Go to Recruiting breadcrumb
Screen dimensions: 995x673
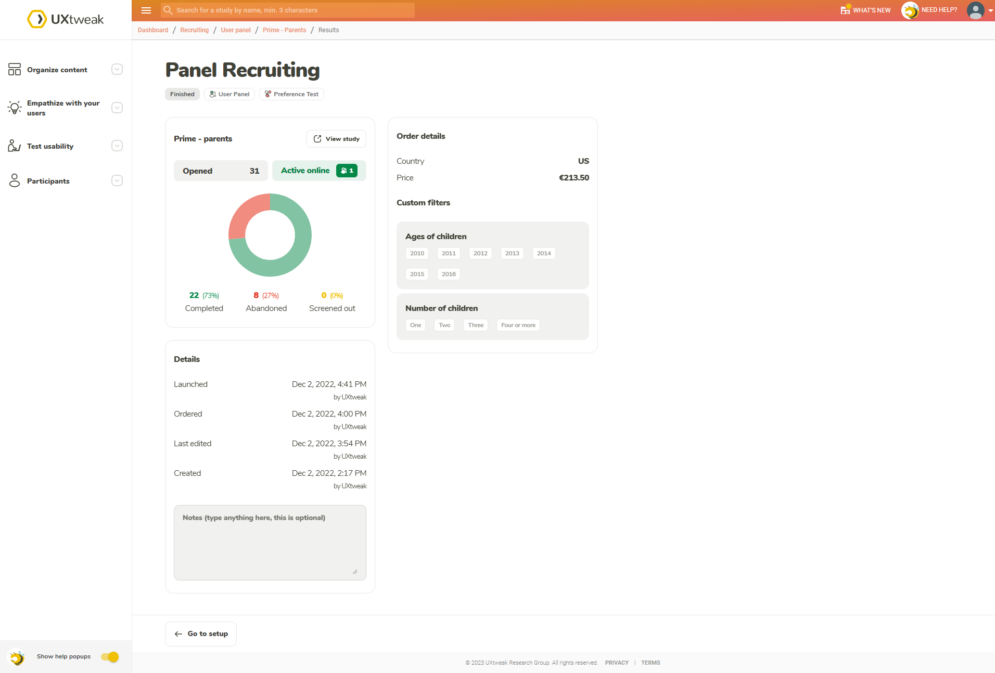pos(194,30)
